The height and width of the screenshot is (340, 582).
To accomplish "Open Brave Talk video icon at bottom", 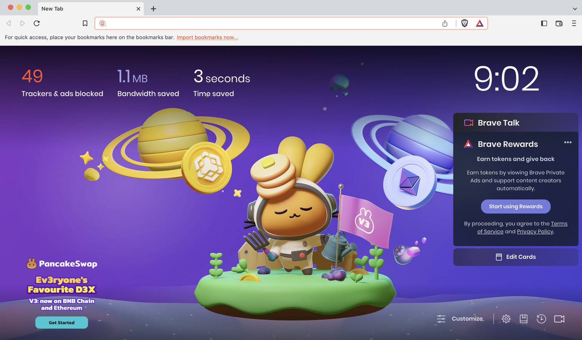I will (559, 319).
